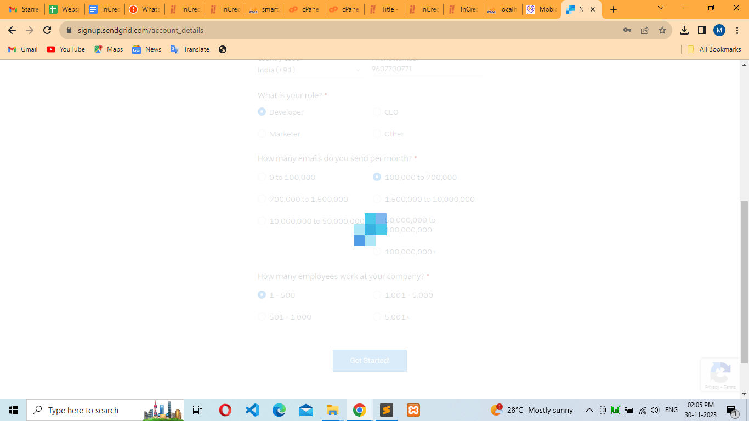
Task: Expand the India (+91) country code dropdown
Action: (310, 70)
